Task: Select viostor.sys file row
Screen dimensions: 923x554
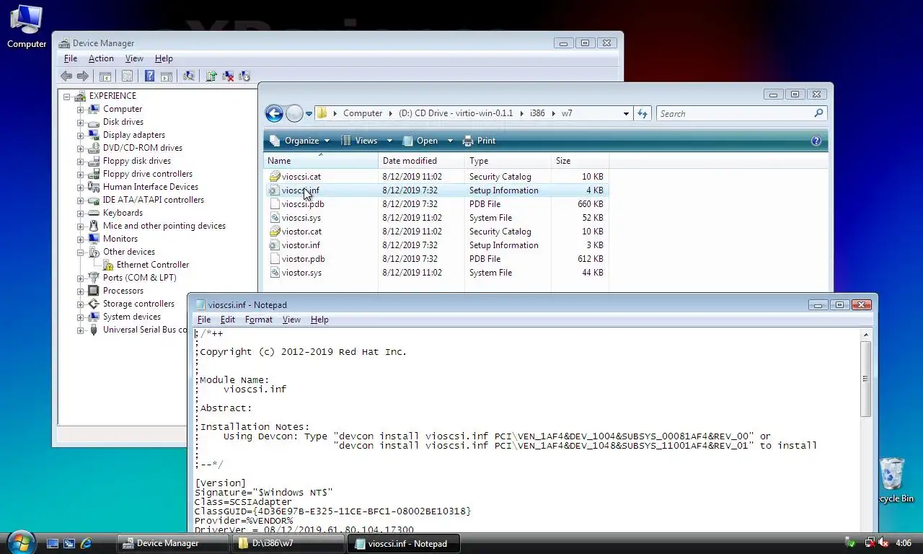Action: (x=437, y=273)
